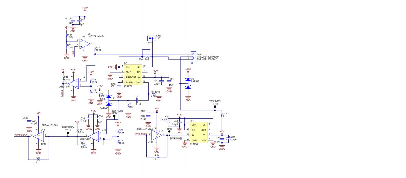406x178 pixels.
Task: Select the R22 60.4 resistor
Action: 147,57
